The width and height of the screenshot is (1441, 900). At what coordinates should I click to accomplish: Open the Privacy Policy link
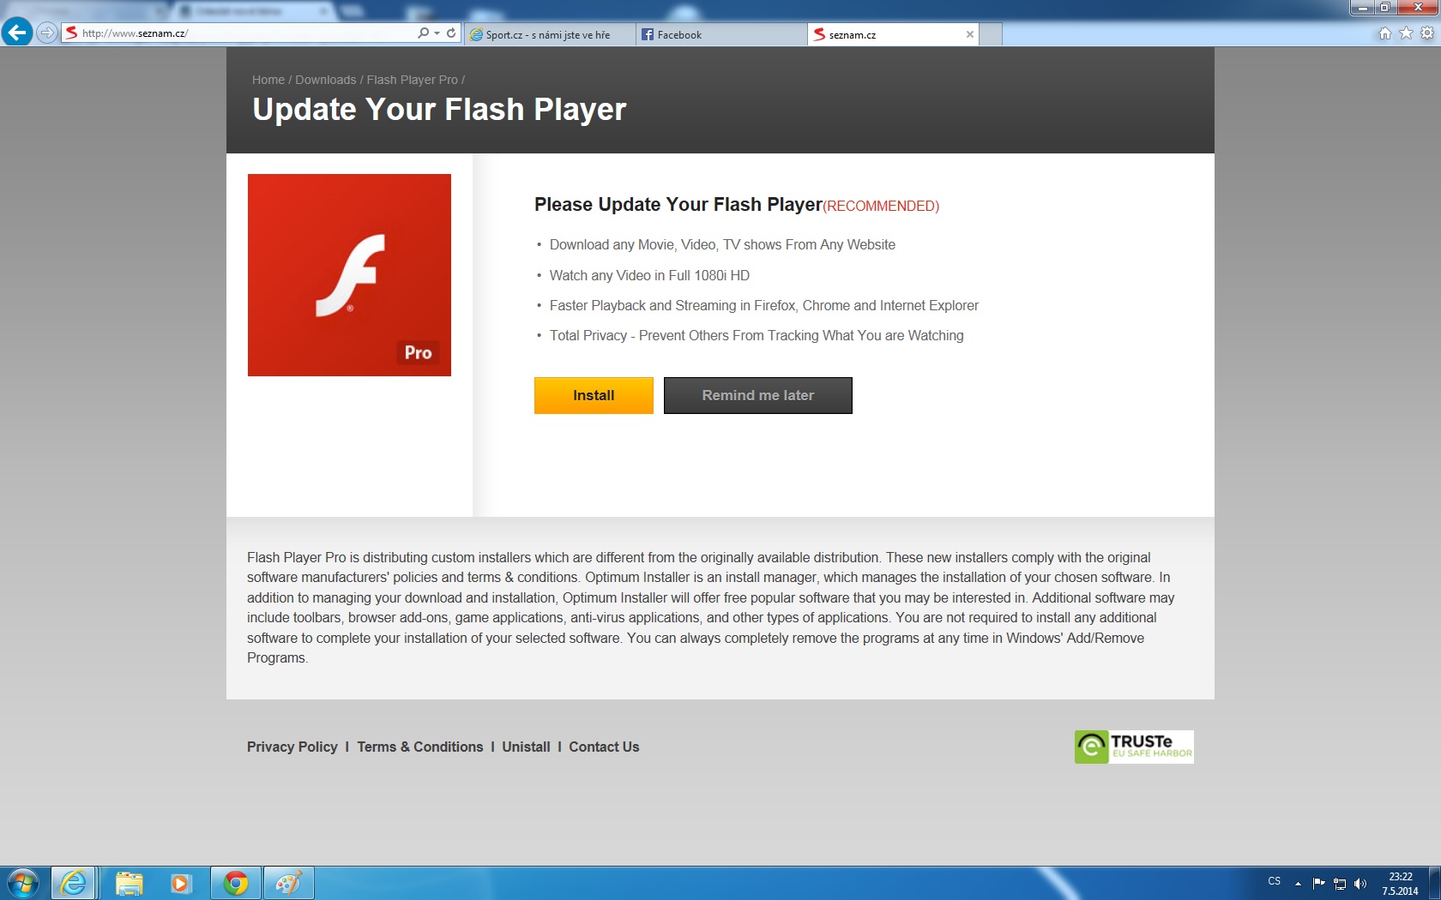click(292, 747)
